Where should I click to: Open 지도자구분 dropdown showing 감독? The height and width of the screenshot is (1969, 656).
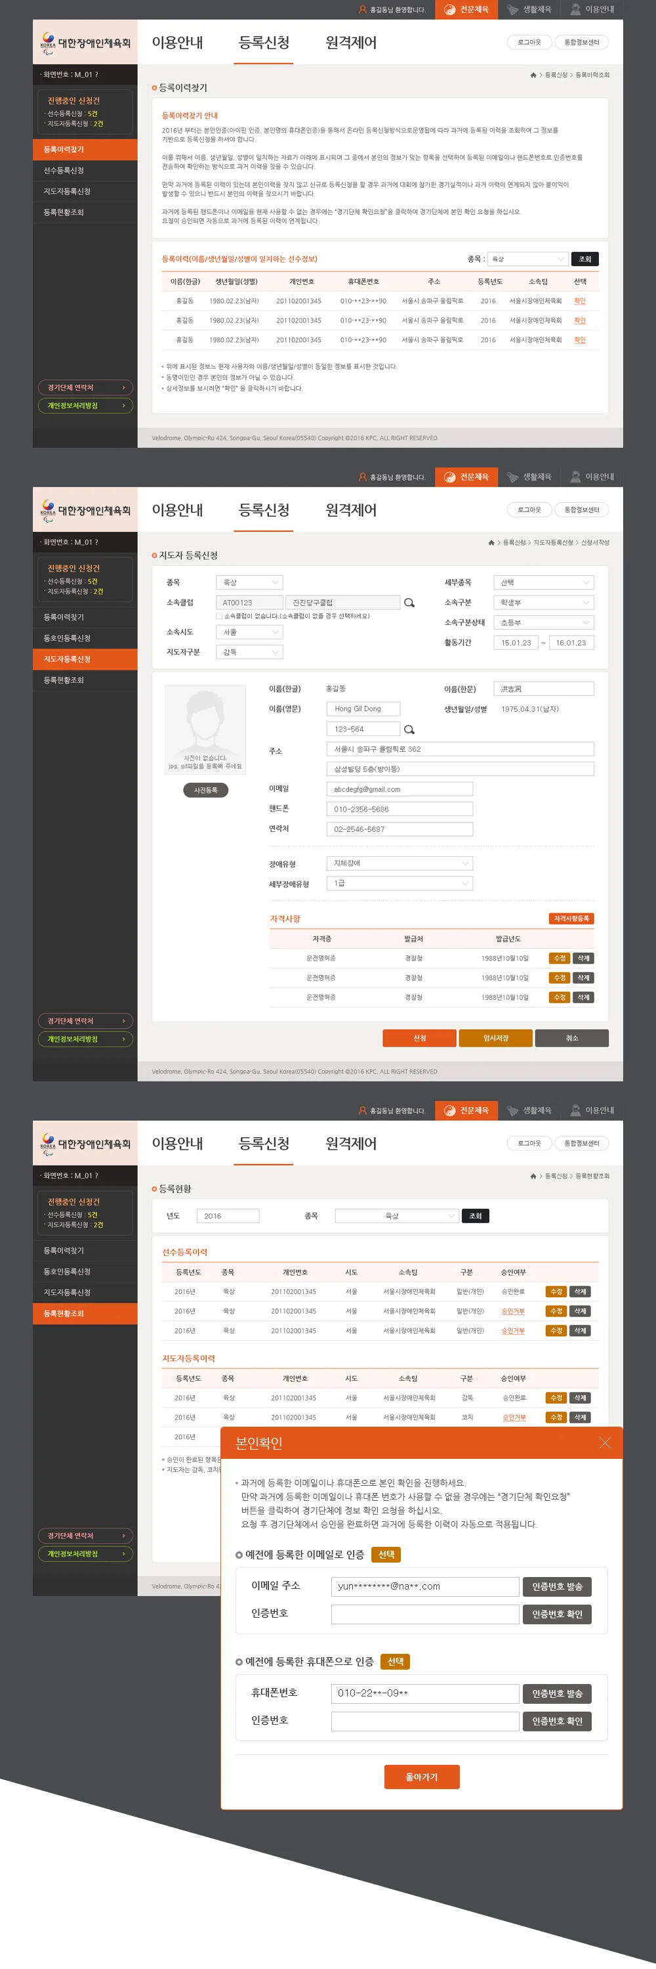[x=250, y=652]
